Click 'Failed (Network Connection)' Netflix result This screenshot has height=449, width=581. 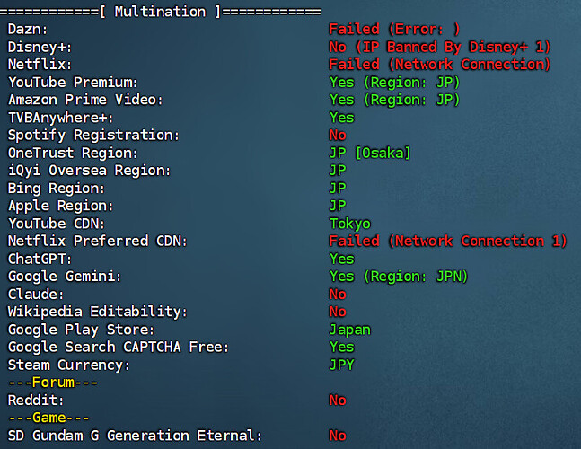point(439,65)
